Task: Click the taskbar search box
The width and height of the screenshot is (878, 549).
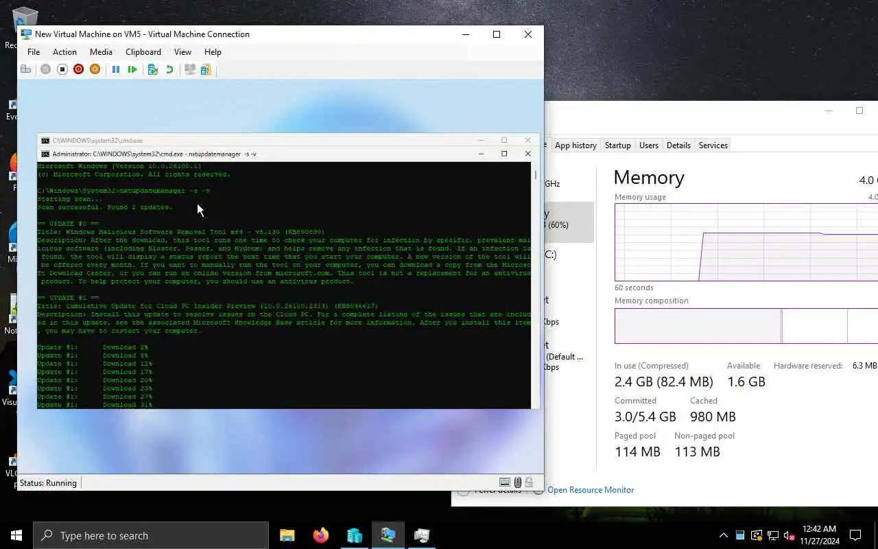Action: [151, 535]
